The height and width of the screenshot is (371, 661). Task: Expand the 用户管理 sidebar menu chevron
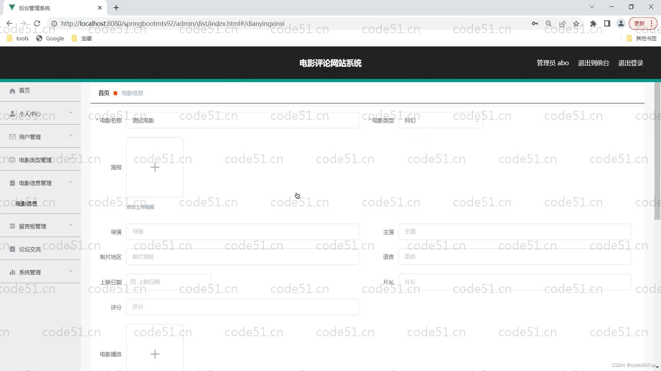pyautogui.click(x=71, y=135)
